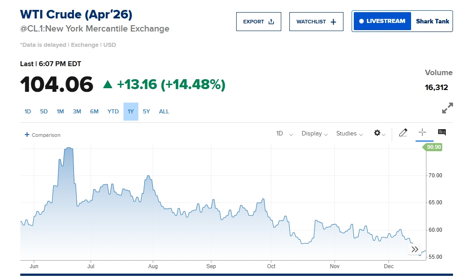Click the Export share icon button

click(x=258, y=22)
